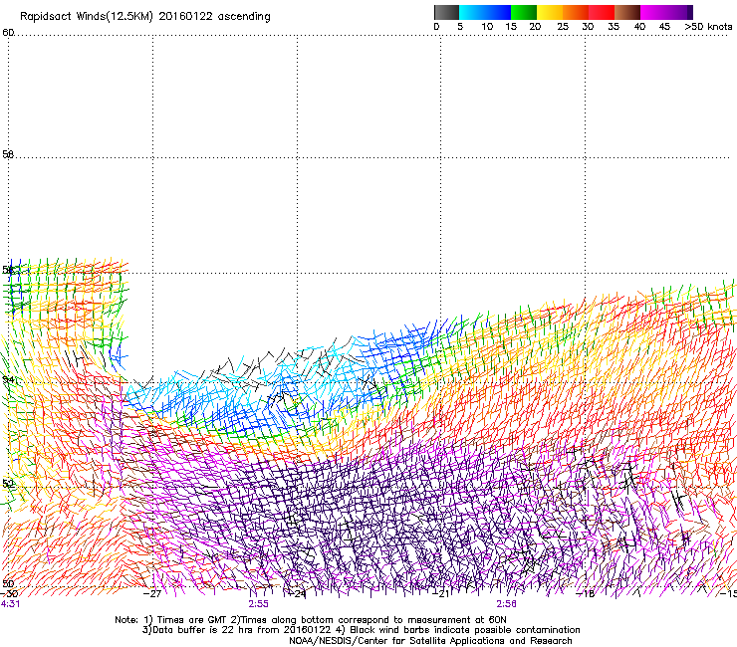
Task: Click the gray 0-5 knots legend swatch
Action: 446,12
